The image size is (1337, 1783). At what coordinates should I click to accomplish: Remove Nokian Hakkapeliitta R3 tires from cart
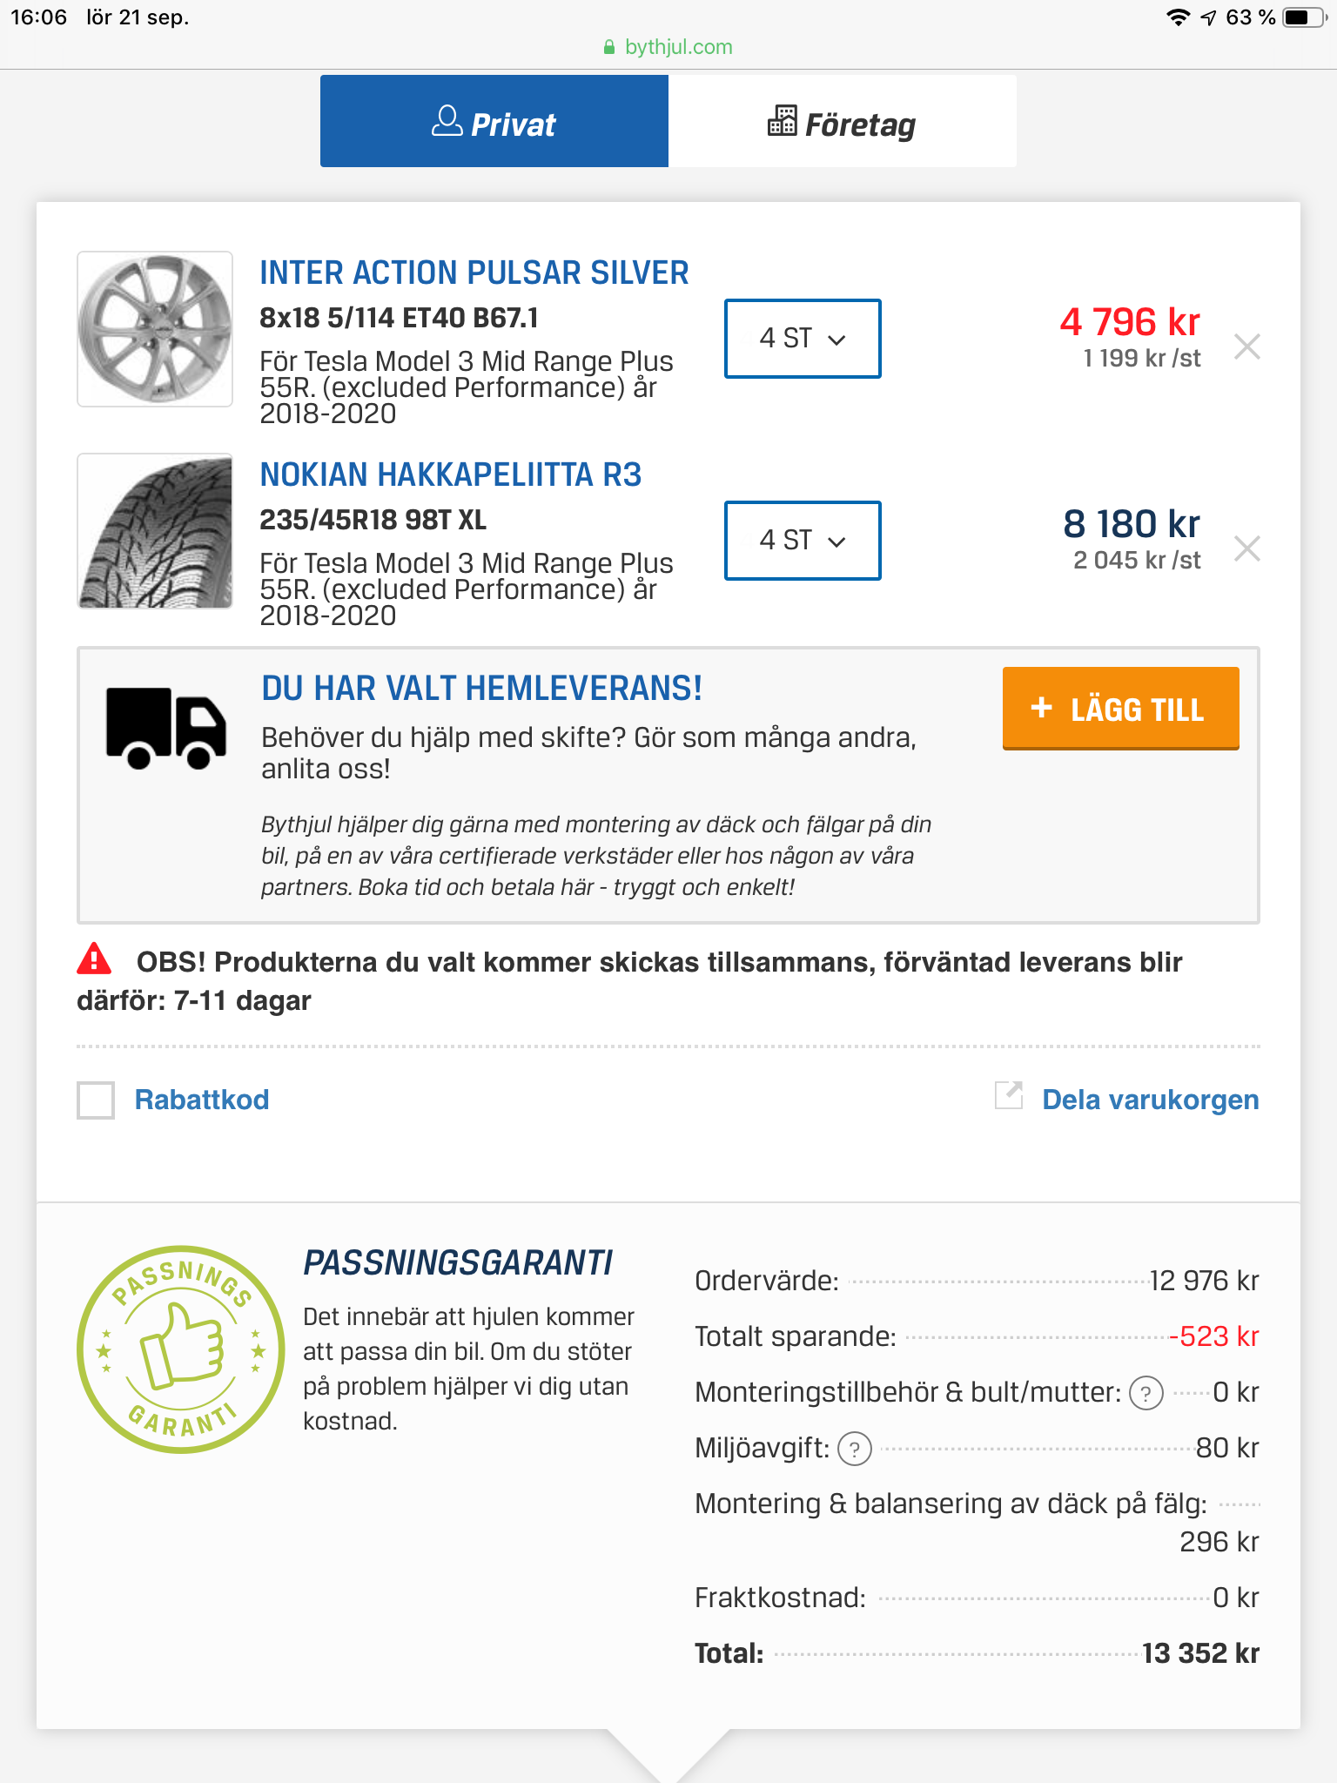[x=1246, y=548]
